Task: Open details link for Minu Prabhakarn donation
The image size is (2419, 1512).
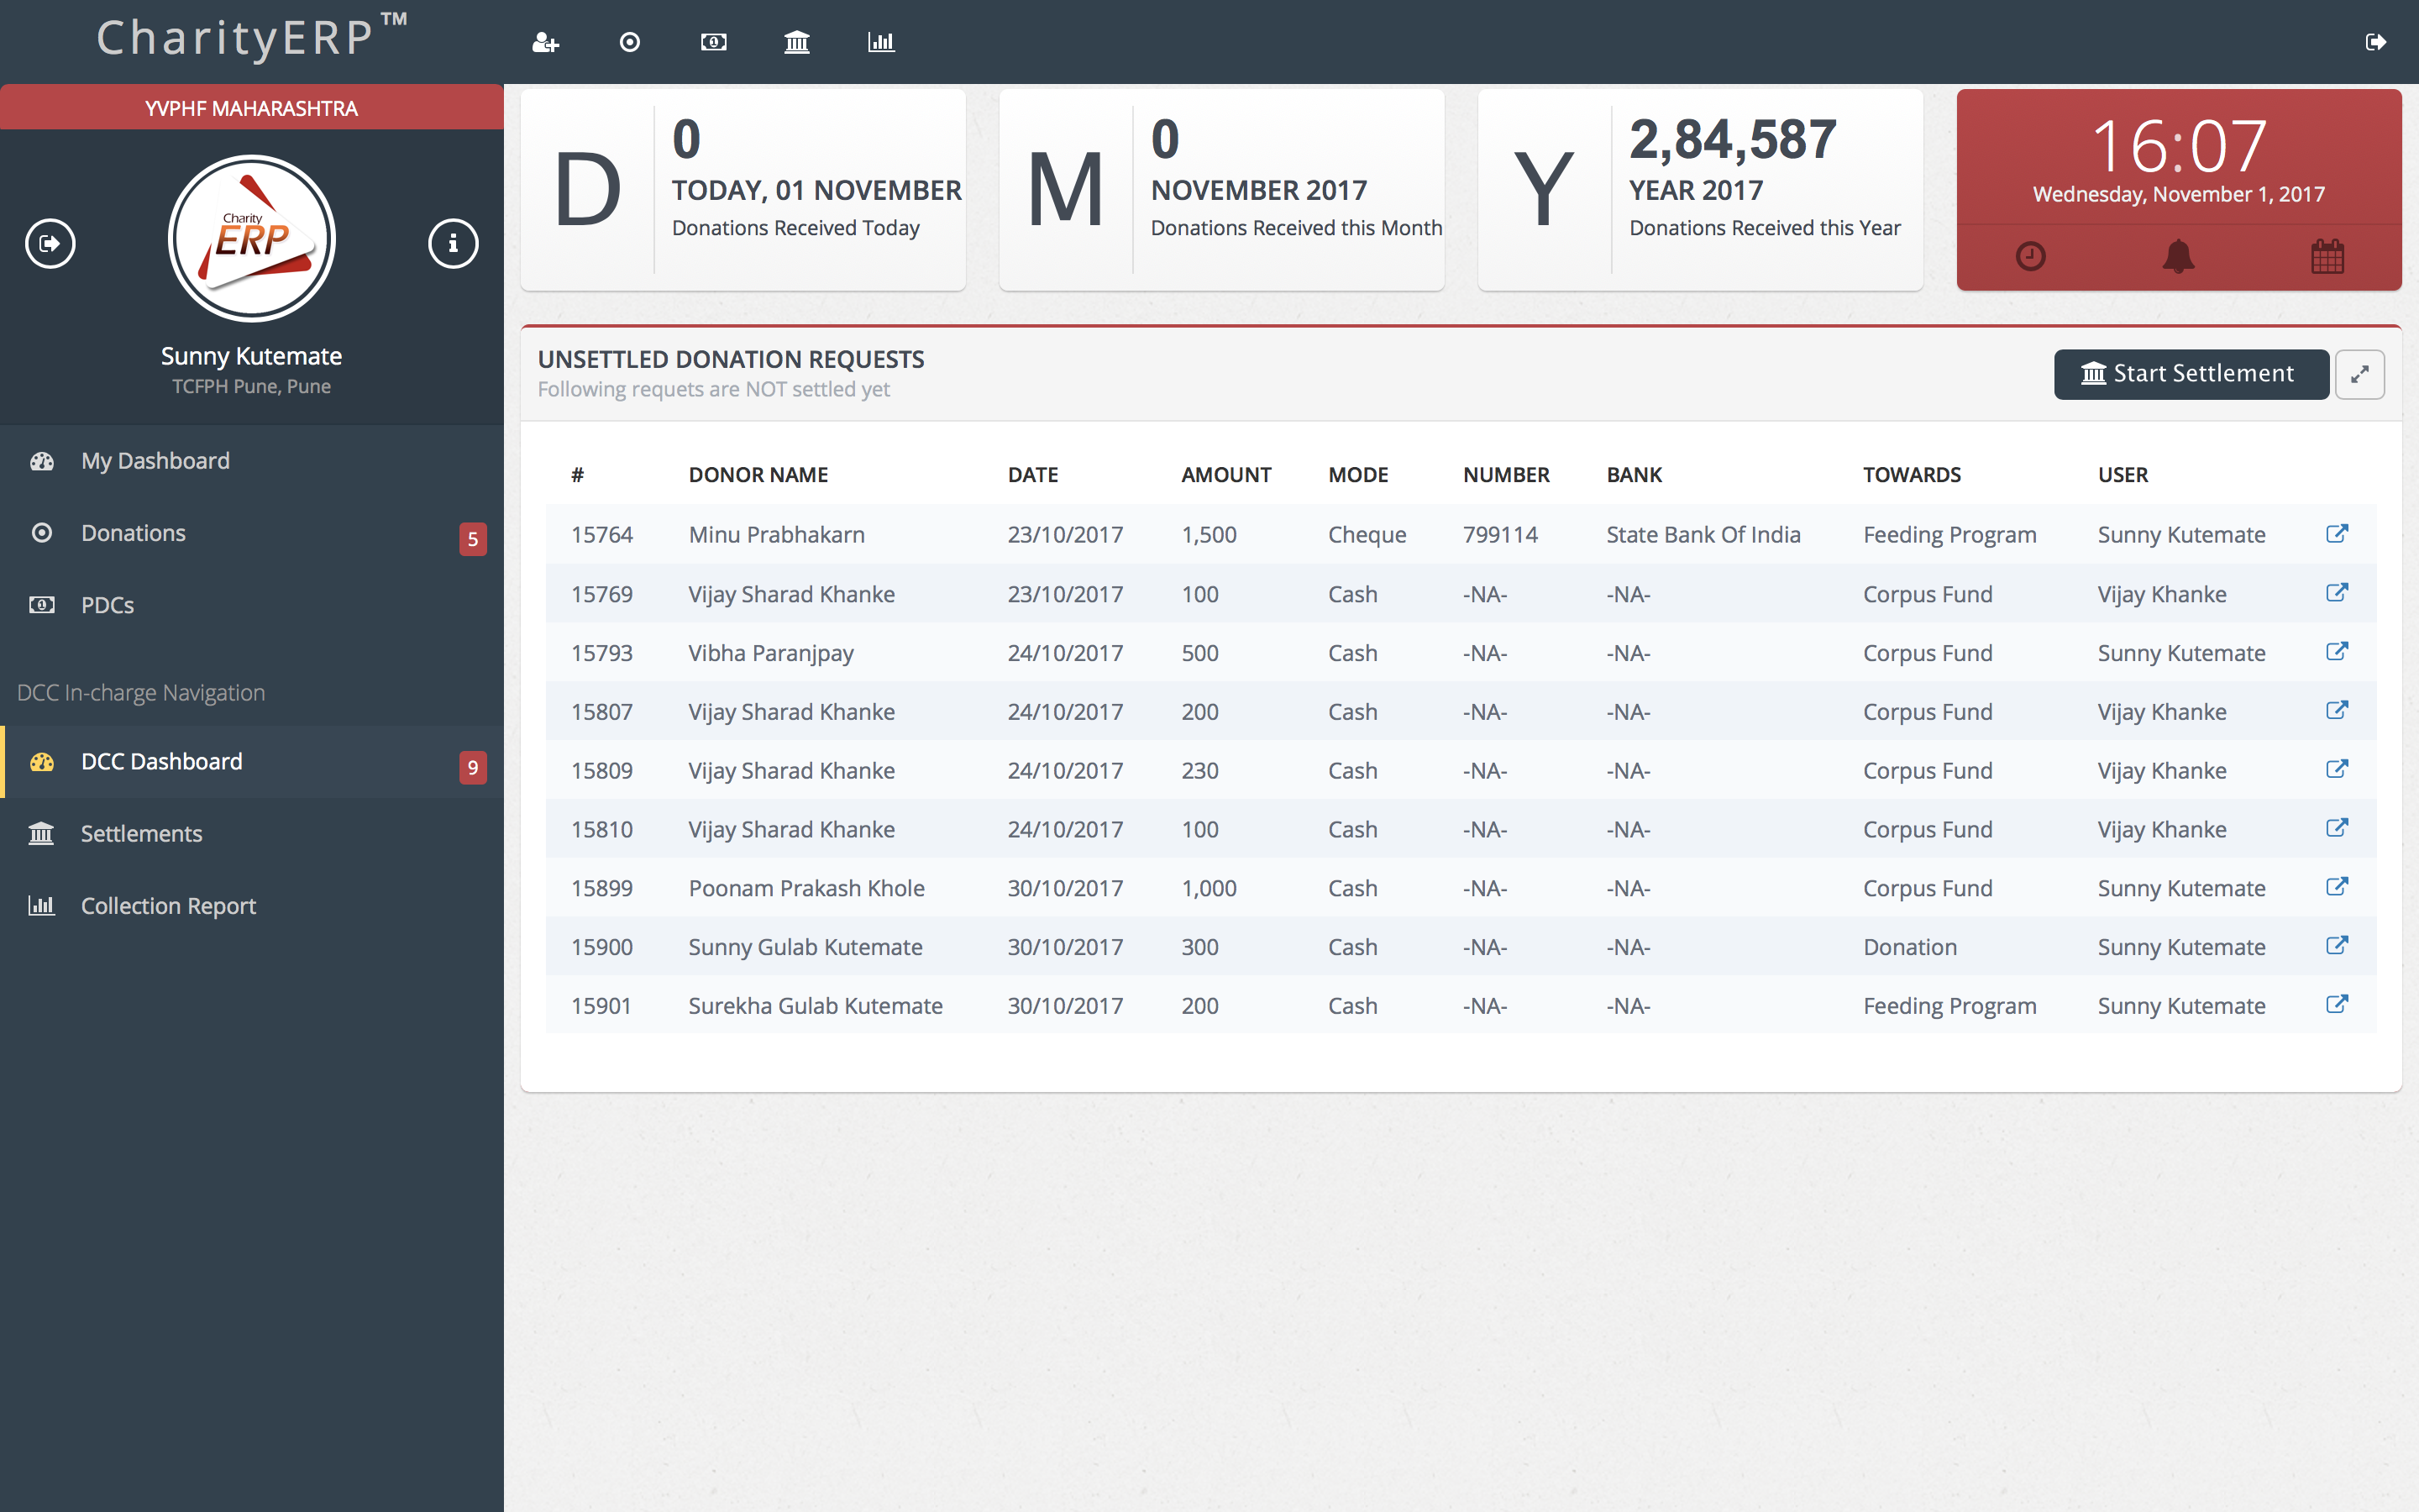Action: [2336, 534]
